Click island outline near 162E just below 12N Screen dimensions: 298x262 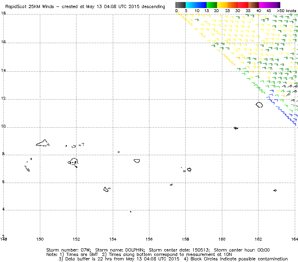click(x=259, y=105)
